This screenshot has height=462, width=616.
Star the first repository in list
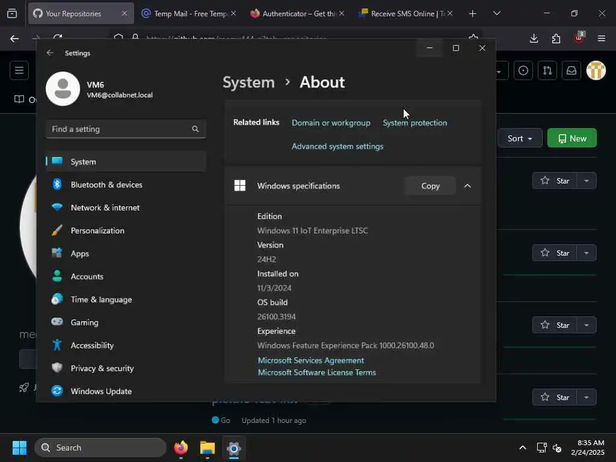[554, 180]
